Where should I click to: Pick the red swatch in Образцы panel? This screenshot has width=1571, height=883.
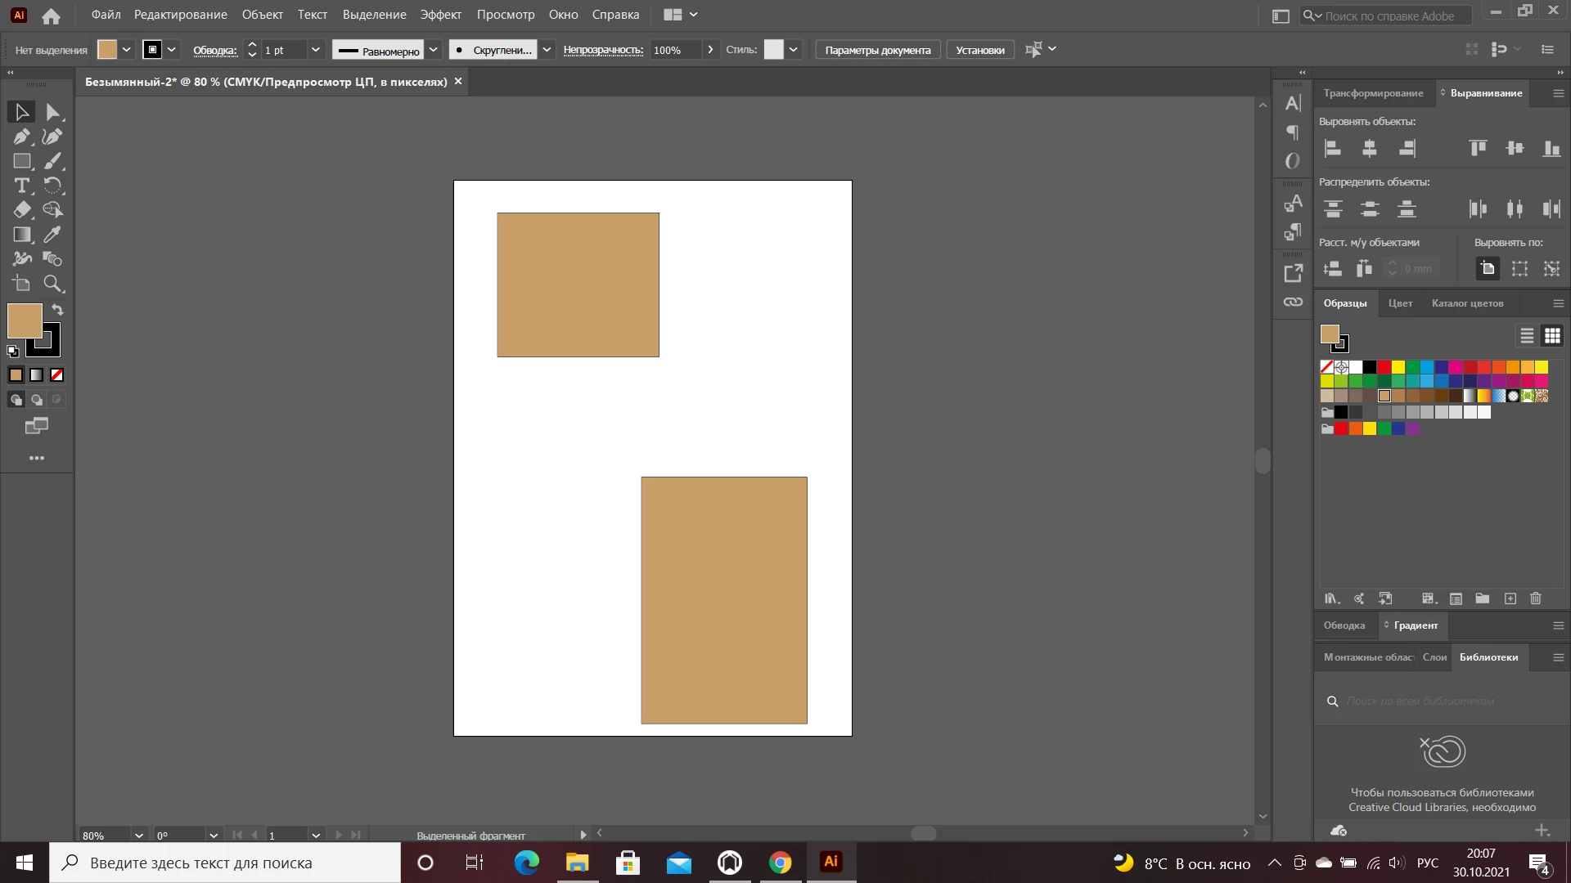tap(1384, 367)
